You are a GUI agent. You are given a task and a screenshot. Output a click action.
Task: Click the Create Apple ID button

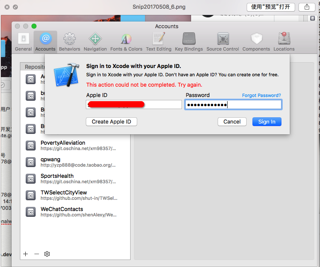111,121
